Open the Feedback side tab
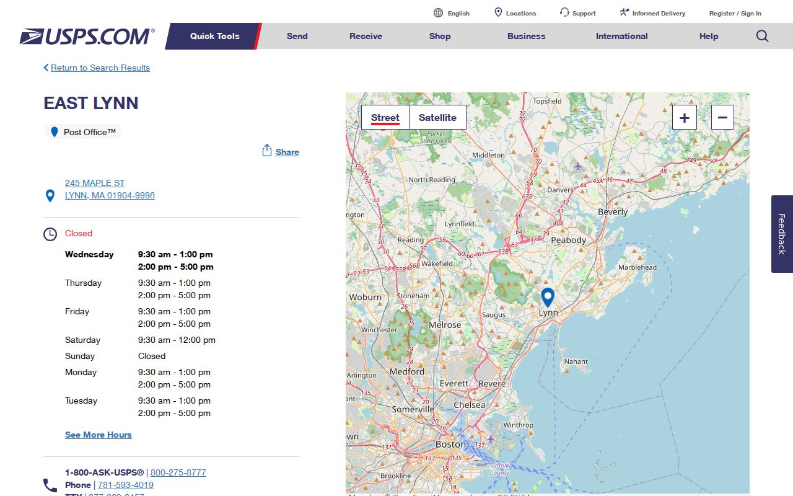 pos(782,234)
